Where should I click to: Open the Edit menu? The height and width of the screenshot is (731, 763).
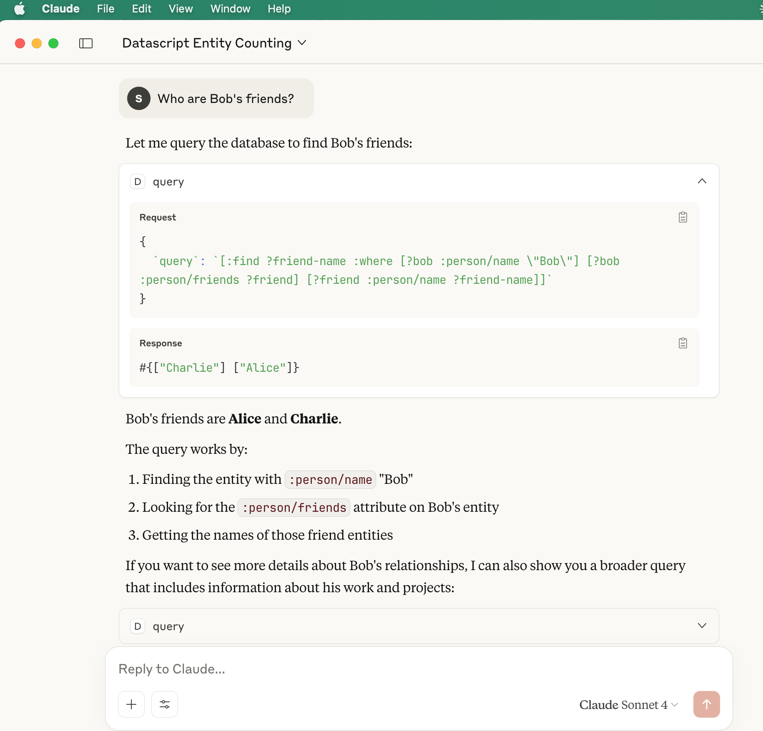(x=141, y=9)
